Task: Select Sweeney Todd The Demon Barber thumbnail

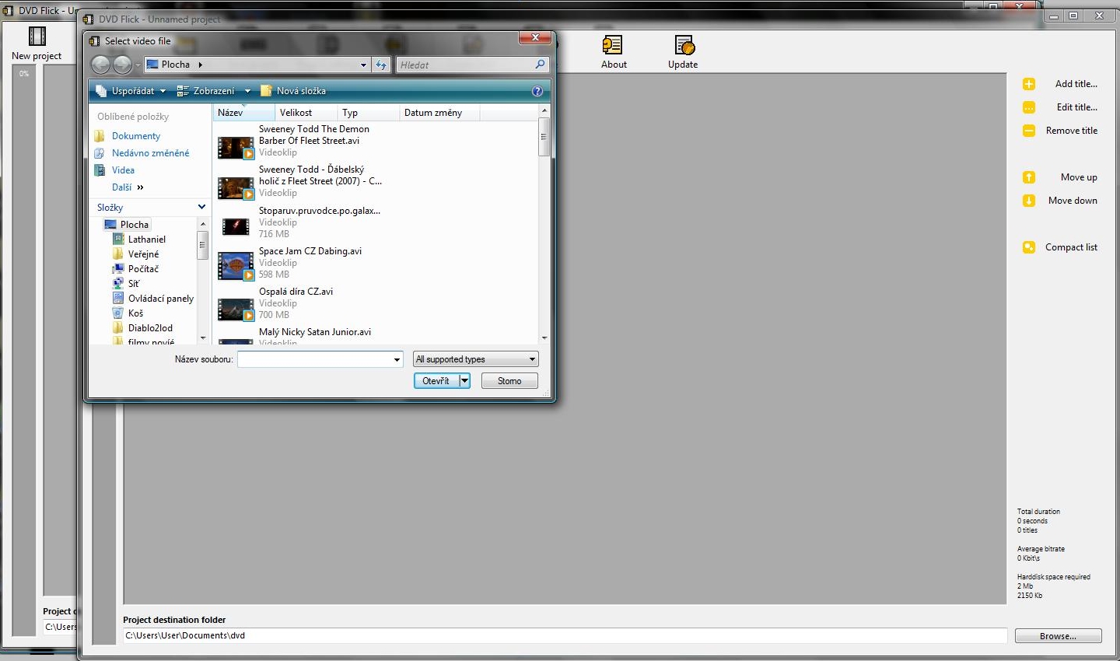Action: 236,147
